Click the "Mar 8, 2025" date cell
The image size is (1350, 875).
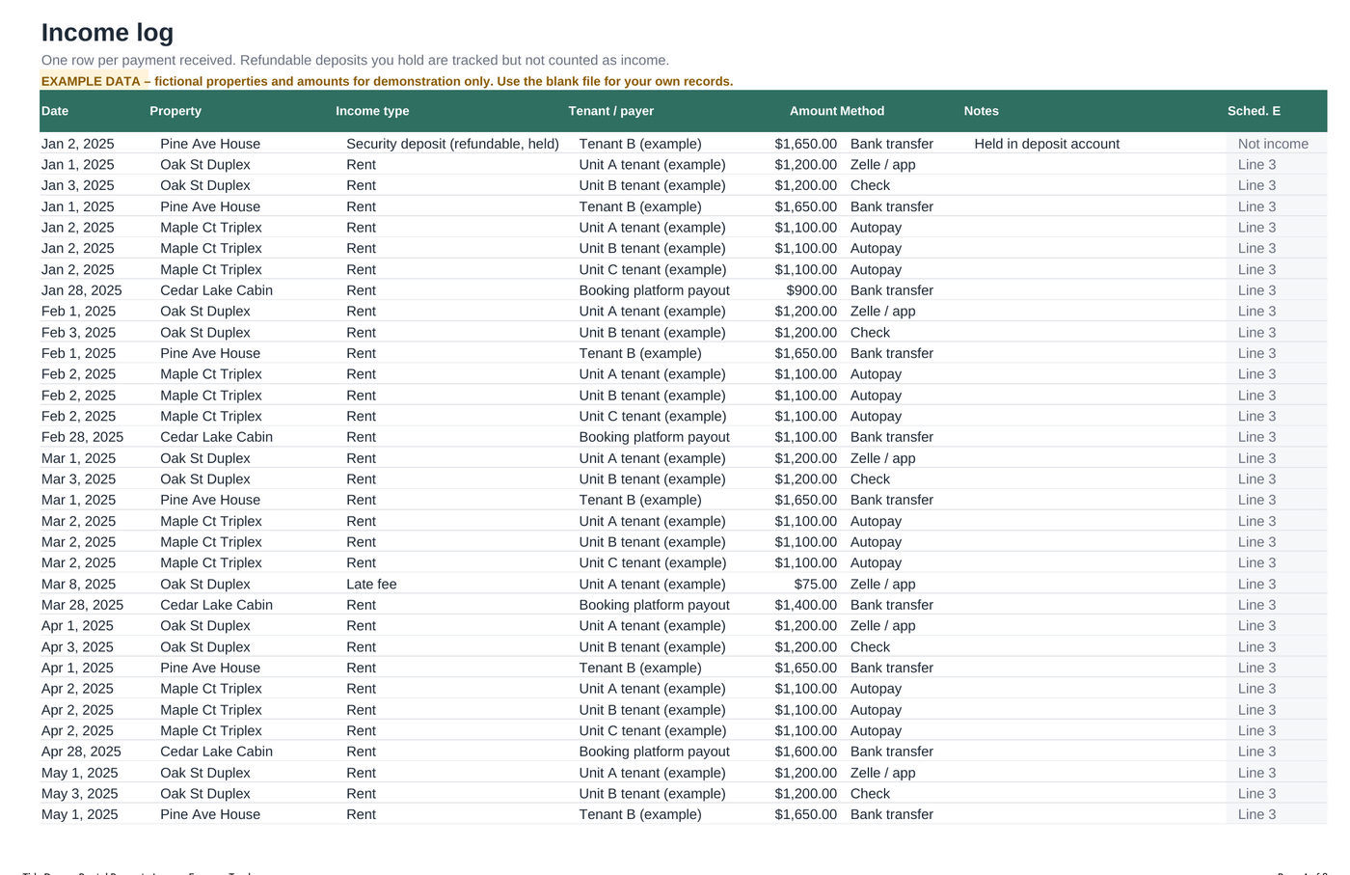click(78, 584)
